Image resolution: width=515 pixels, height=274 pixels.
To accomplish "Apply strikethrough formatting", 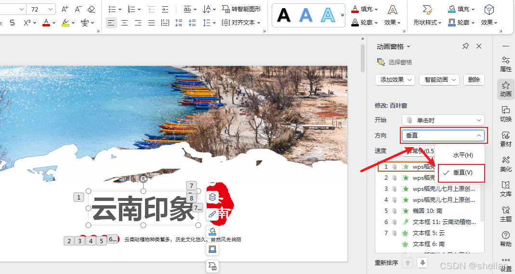I will [x=12, y=23].
